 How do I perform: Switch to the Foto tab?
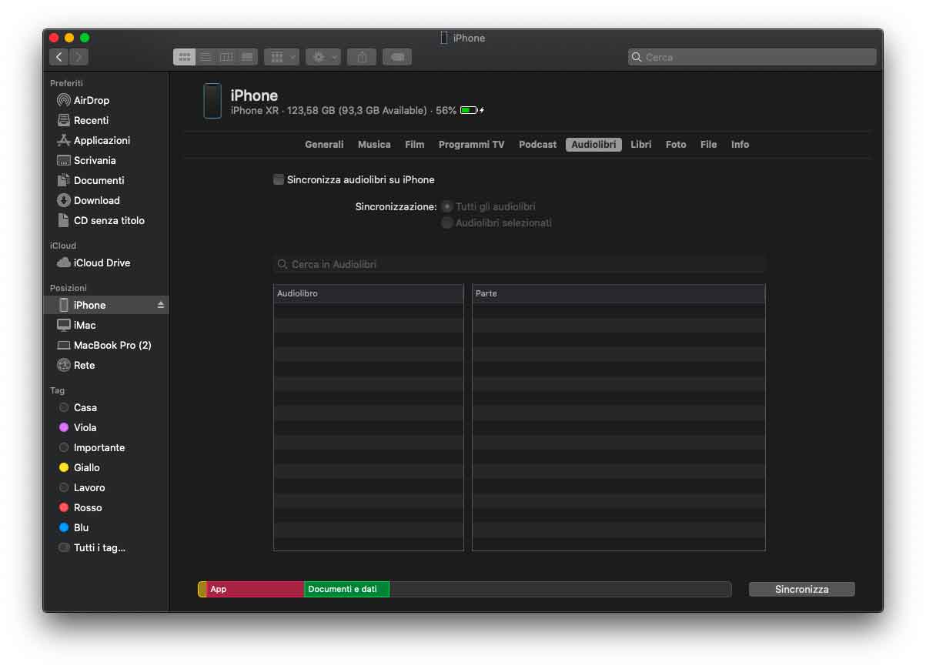[676, 145]
